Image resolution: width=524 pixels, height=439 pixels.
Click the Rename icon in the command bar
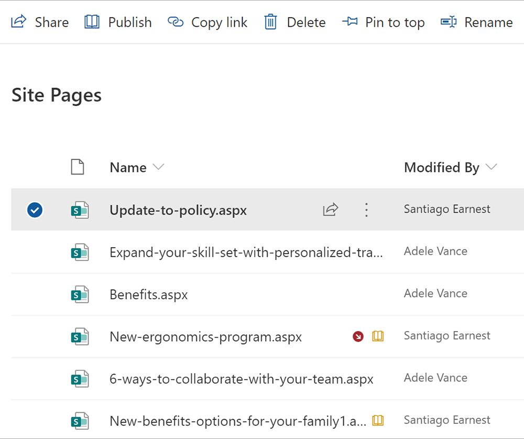[x=449, y=22]
